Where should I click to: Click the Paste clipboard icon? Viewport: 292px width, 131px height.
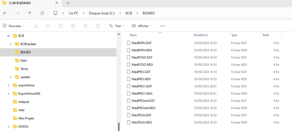point(61,26)
